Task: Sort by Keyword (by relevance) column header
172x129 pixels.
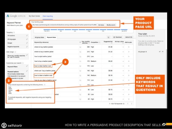Action: click(42, 42)
